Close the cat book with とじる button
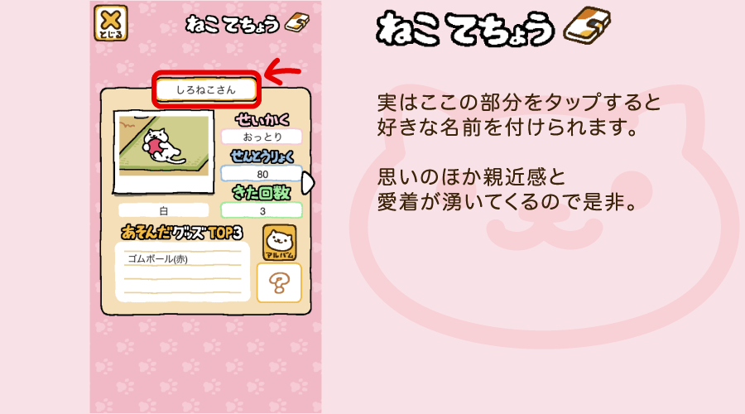Image resolution: width=745 pixels, height=414 pixels. click(111, 23)
